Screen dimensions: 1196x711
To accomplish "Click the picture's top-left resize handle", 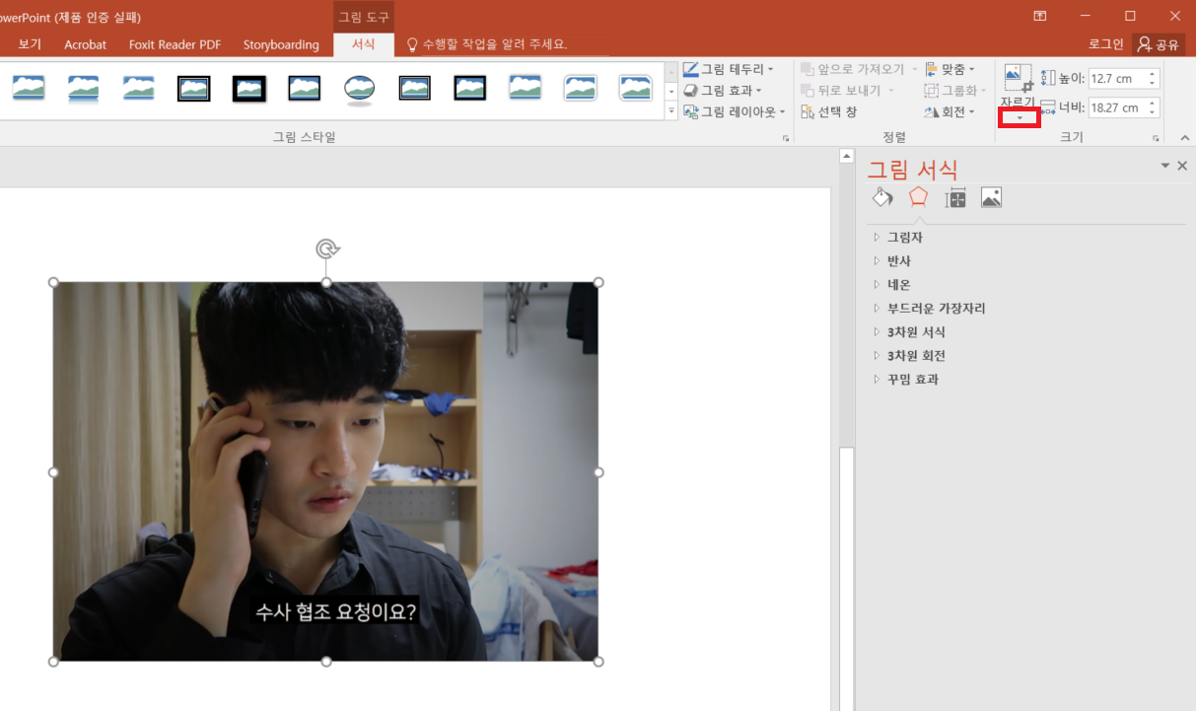I will point(53,282).
